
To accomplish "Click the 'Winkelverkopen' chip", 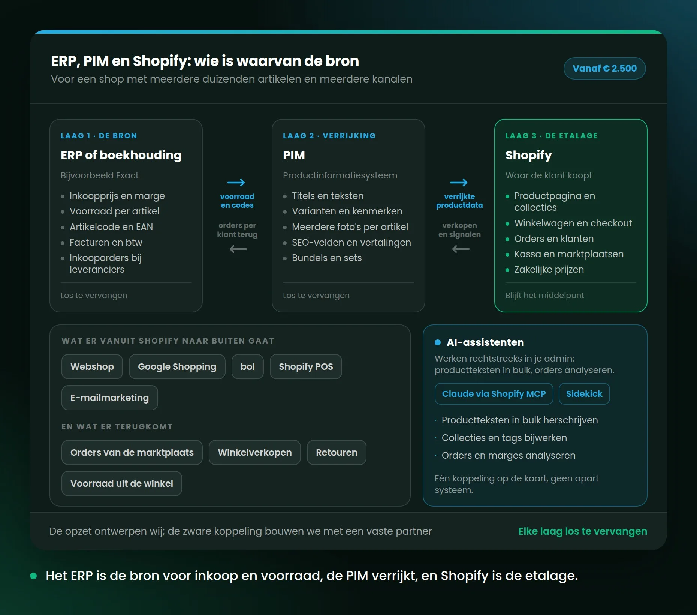I will (255, 452).
